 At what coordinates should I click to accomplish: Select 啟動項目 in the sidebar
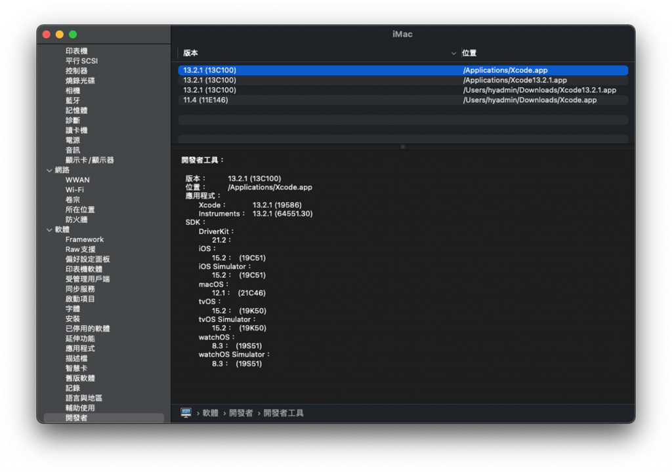coord(80,298)
